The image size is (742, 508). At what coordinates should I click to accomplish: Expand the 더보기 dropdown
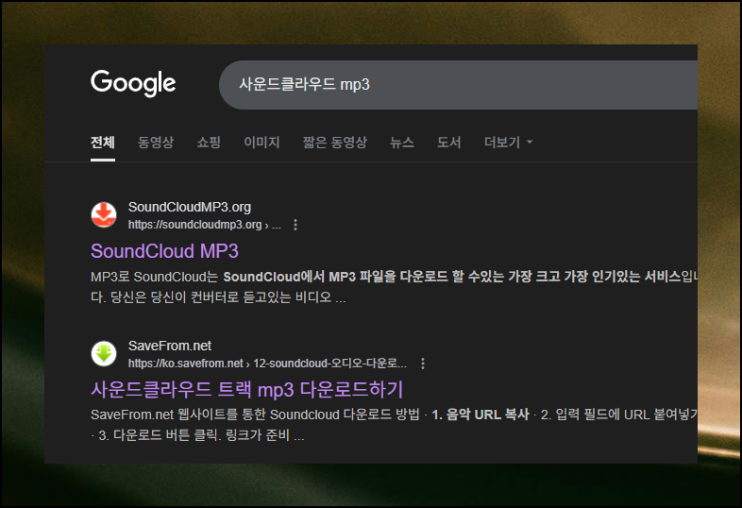point(508,142)
